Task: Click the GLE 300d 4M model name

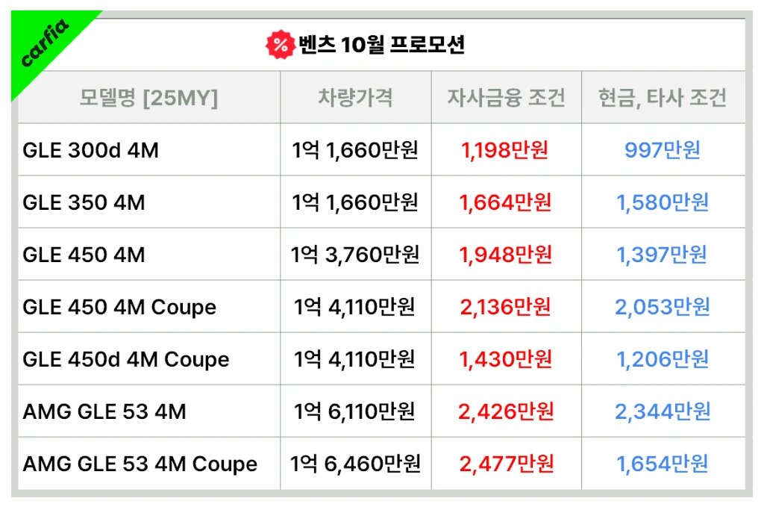Action: (x=91, y=151)
